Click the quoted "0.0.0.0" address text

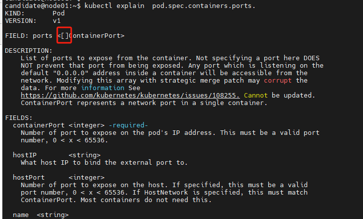tap(68, 73)
